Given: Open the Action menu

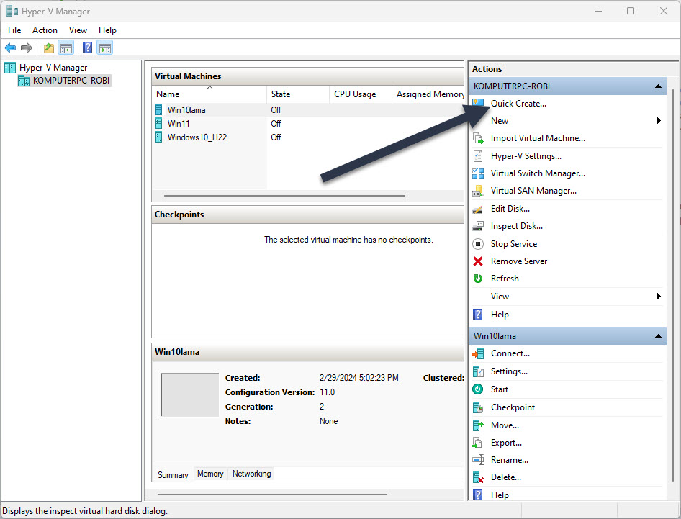Looking at the screenshot, I should 45,30.
